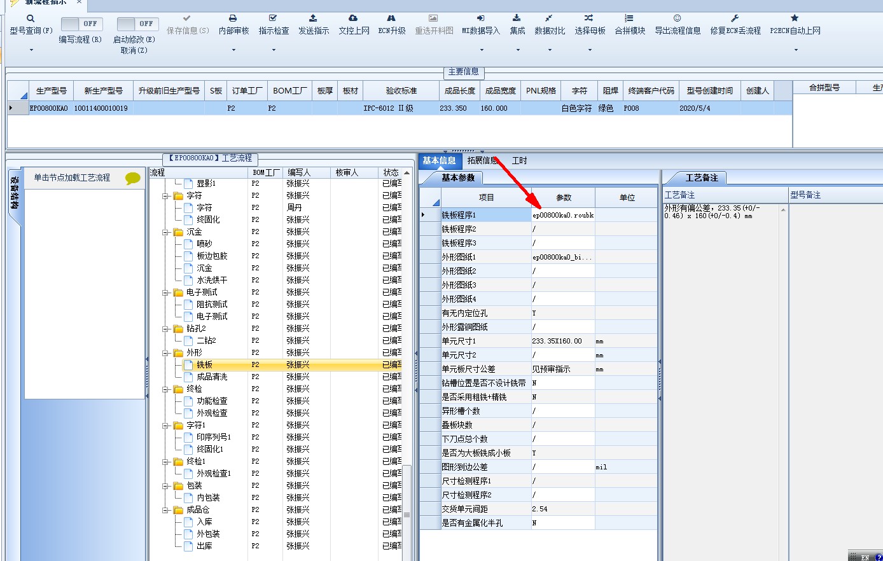Click the help icon in bottom-right tray
The width and height of the screenshot is (883, 561).
pyautogui.click(x=879, y=557)
